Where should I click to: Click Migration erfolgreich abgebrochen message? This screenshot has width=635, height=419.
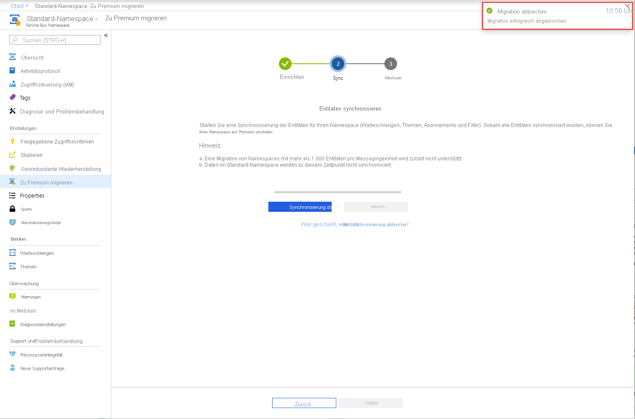(527, 21)
